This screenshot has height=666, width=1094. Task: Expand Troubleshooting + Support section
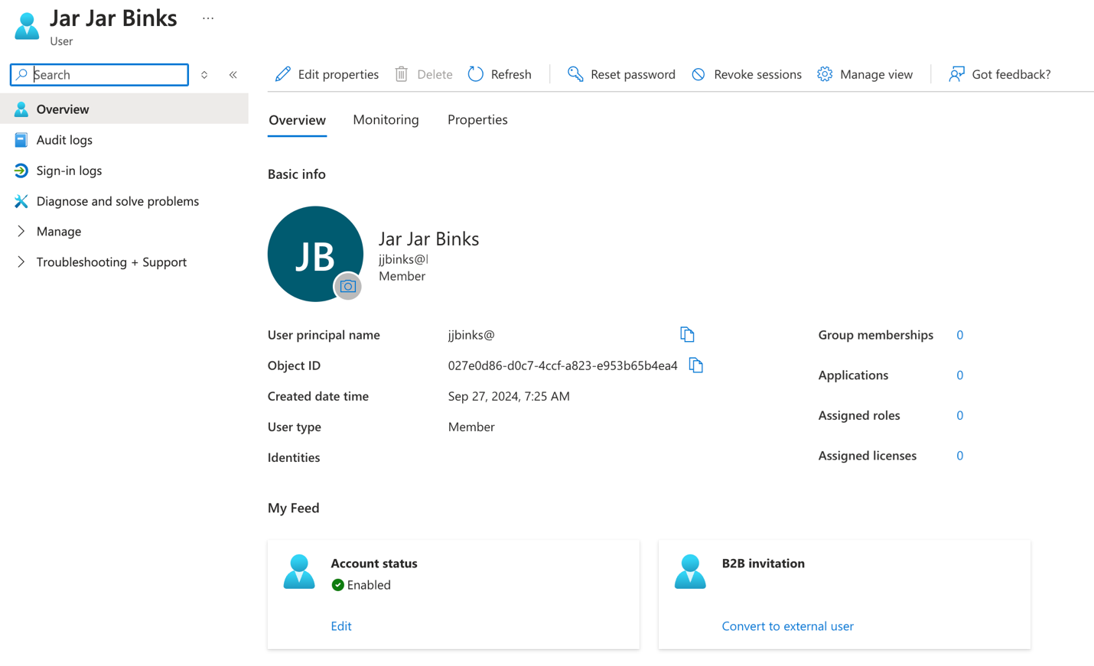click(111, 262)
